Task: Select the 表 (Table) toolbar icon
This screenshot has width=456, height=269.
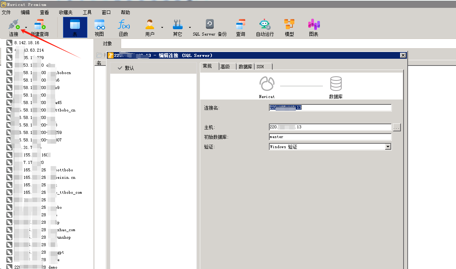Action: (75, 25)
